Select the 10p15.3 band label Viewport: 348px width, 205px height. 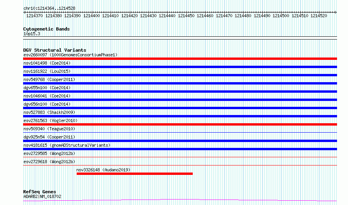pyautogui.click(x=32, y=34)
